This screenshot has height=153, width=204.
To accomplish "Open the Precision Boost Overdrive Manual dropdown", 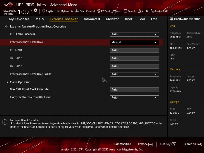I will point(134,42).
